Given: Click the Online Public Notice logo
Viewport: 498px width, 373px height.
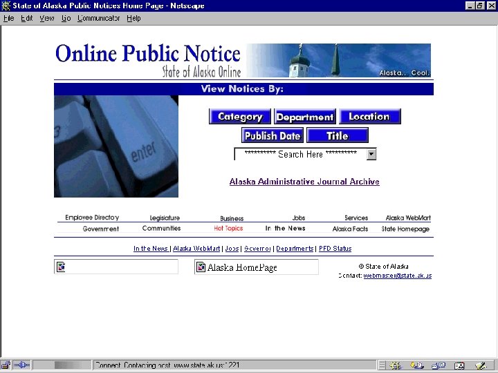Looking at the screenshot, I should pos(148,60).
